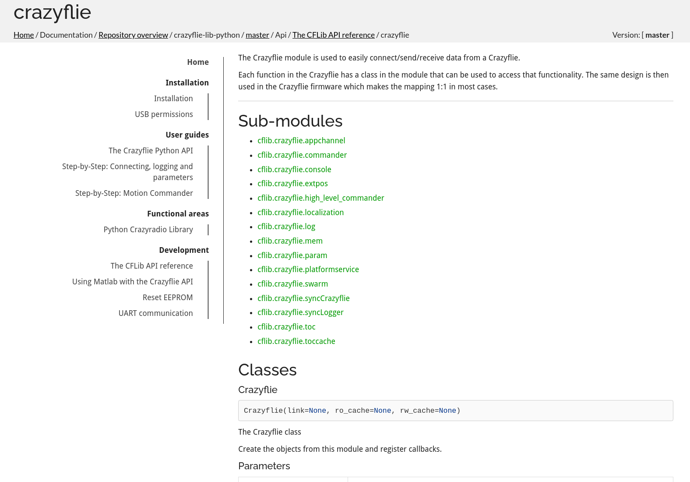Image resolution: width=690 pixels, height=482 pixels.
Task: Open cflib.crazyflie.commander sub-module
Action: coord(302,155)
